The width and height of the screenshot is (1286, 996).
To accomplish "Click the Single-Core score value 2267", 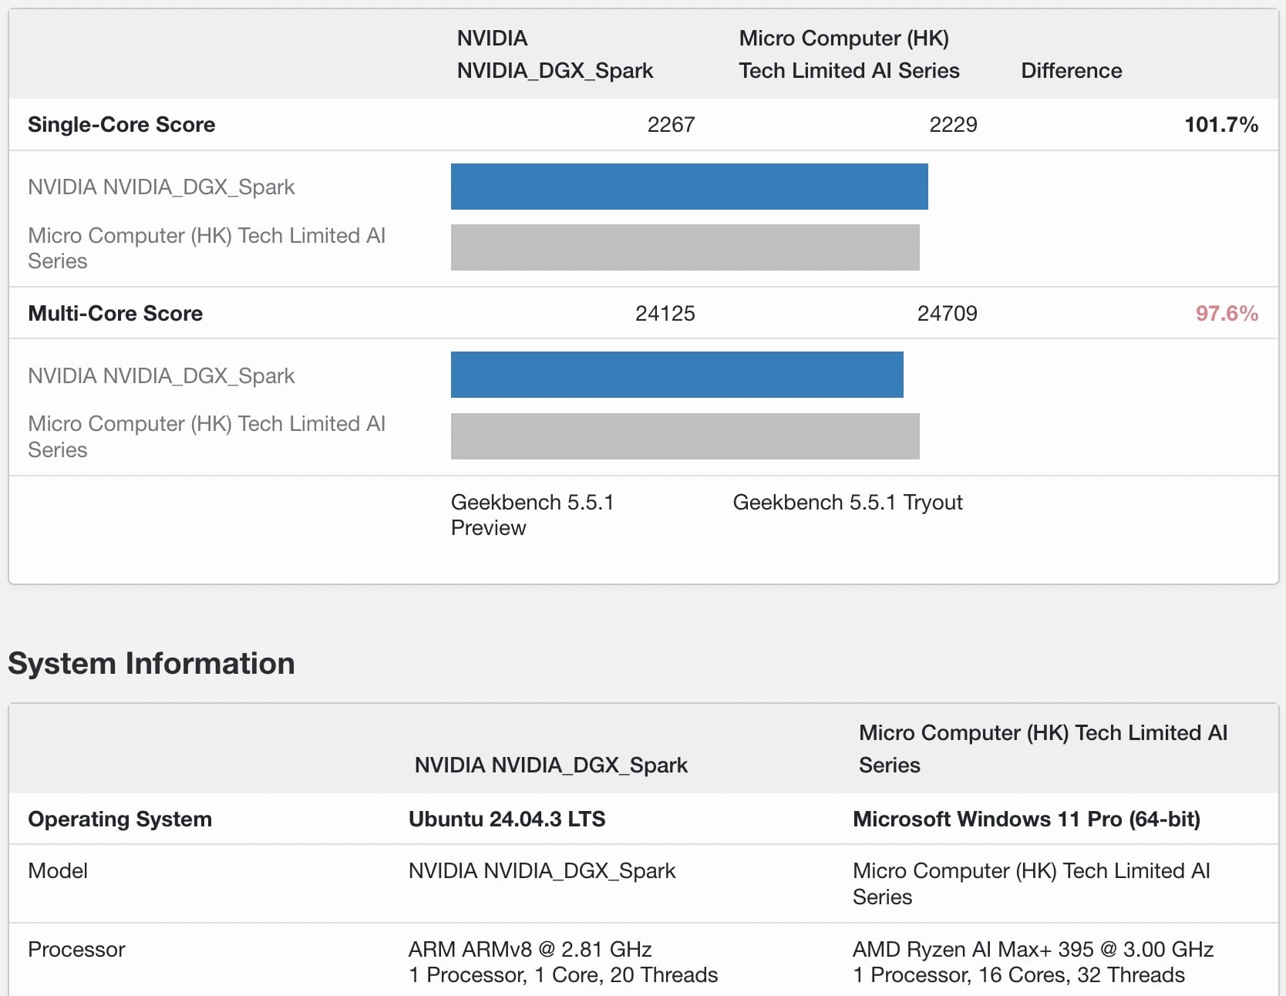I will click(672, 124).
